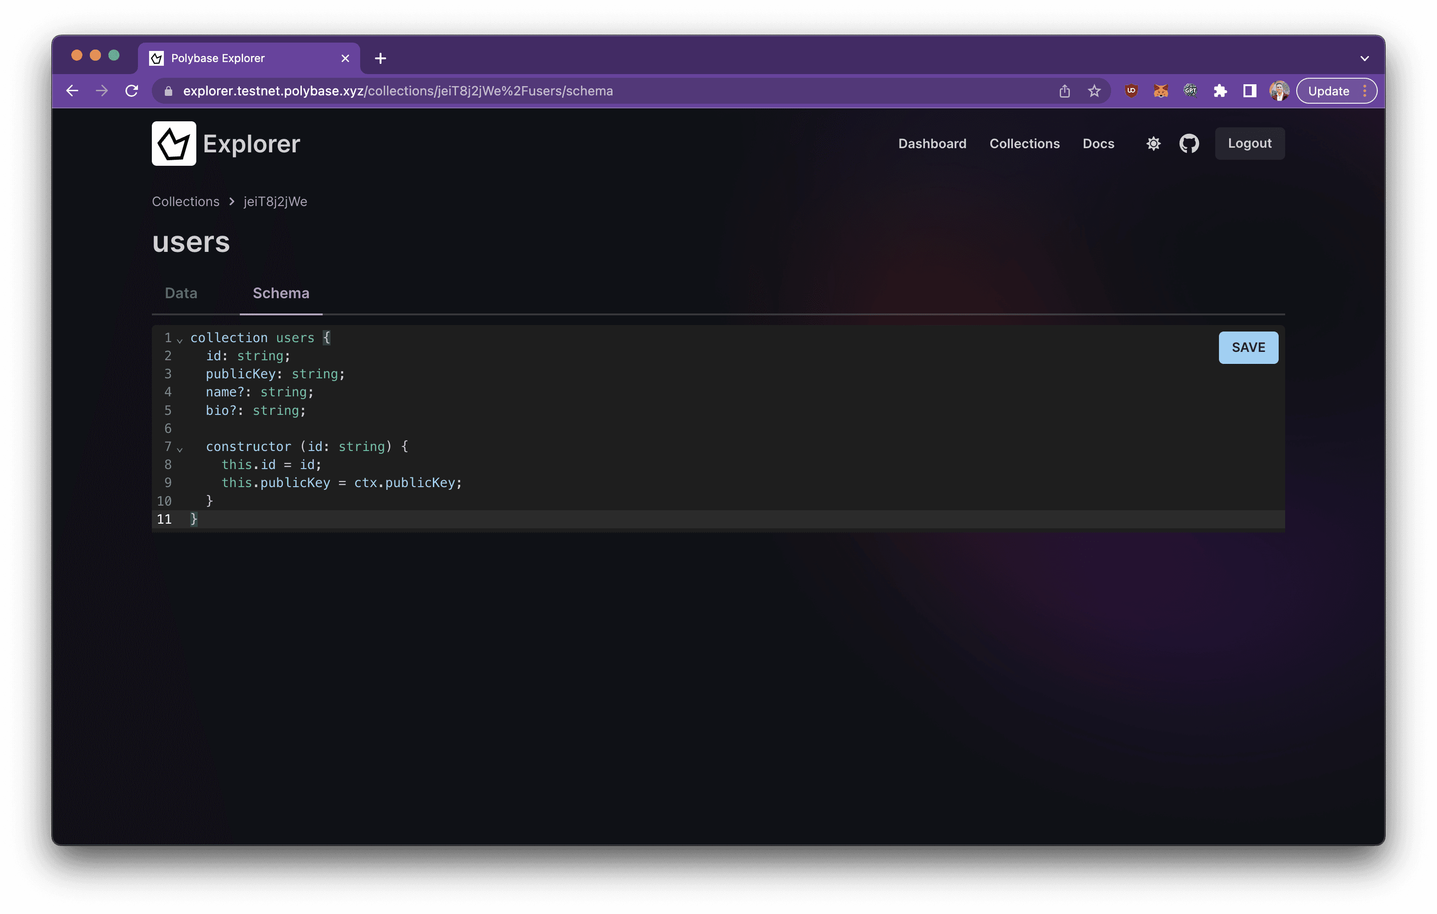The width and height of the screenshot is (1437, 914).
Task: Collapse the constructor block fold arrow
Action: click(180, 449)
